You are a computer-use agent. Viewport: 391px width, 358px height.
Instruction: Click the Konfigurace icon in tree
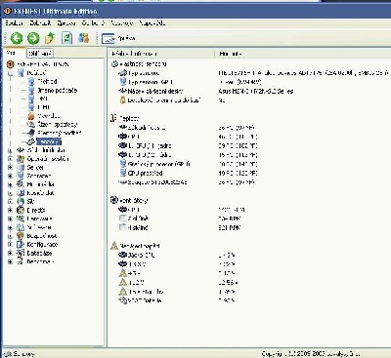[21, 244]
